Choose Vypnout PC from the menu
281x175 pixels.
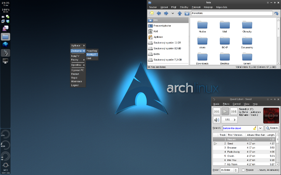[78, 70]
